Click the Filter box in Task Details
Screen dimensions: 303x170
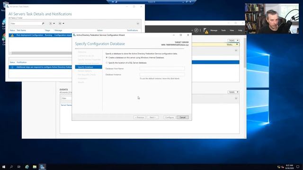point(26,24)
